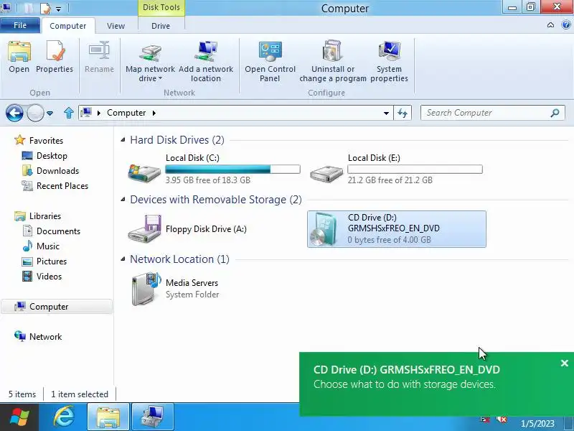
Task: Click second taskbar computer tools app
Action: click(153, 417)
